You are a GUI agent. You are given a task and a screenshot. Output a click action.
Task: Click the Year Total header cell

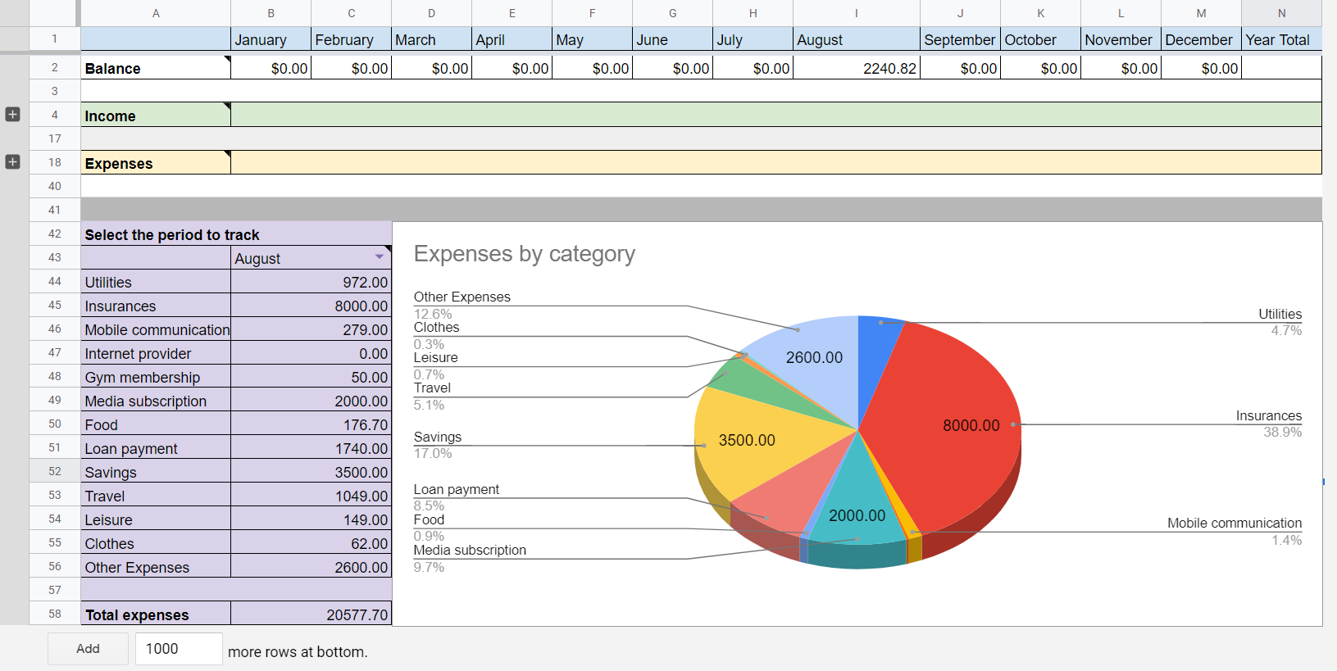[x=1281, y=39]
